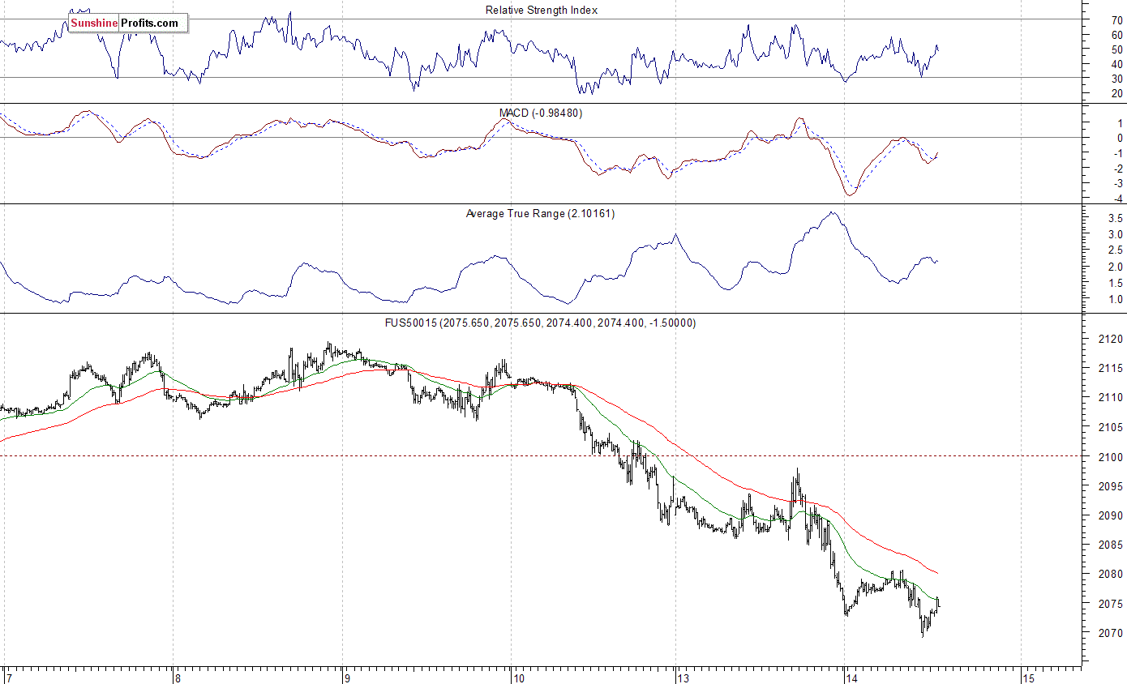Click the 70 level on RSI axis

point(1116,19)
